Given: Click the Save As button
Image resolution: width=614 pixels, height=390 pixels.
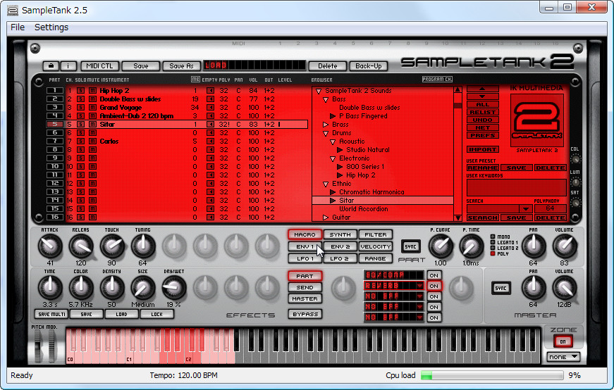Looking at the screenshot, I should [181, 65].
